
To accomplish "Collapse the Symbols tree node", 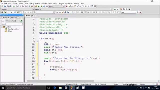I will point(2,27).
